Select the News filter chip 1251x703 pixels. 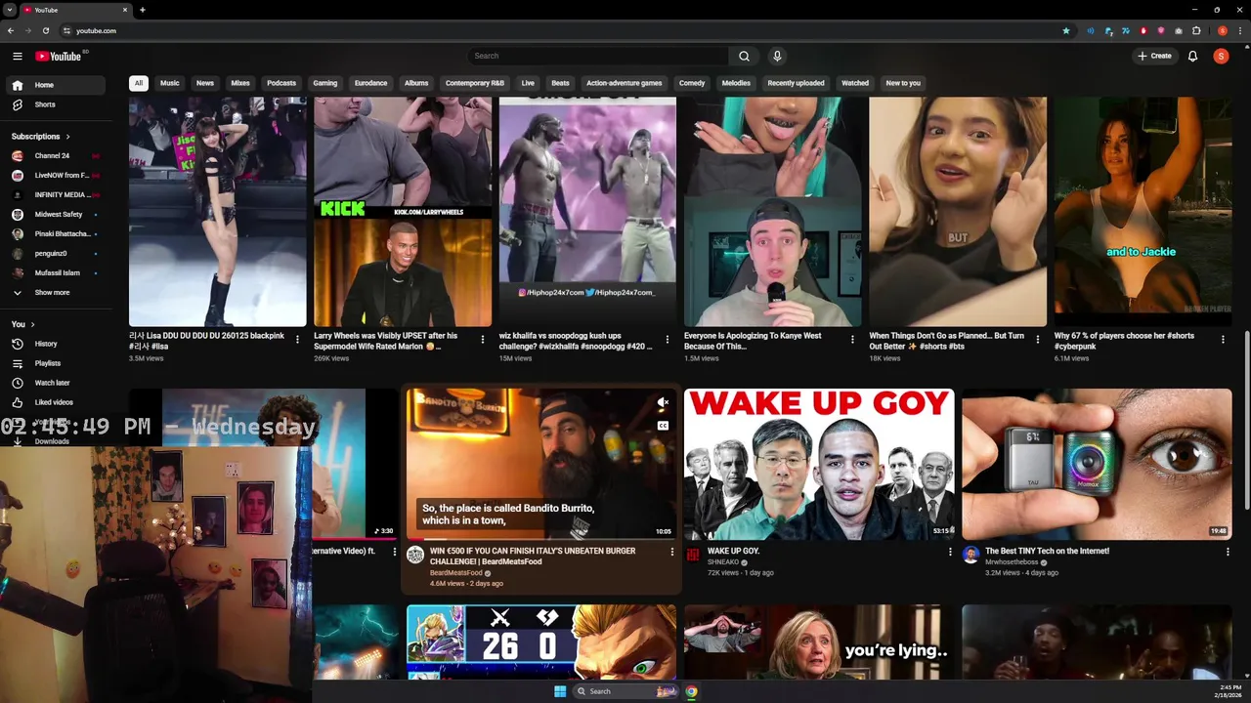tap(205, 83)
